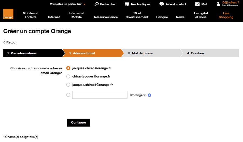Viewport: 243px width, 142px height.
Task: Select chiracjacques@orange.fr radio option
Action: coord(68,76)
